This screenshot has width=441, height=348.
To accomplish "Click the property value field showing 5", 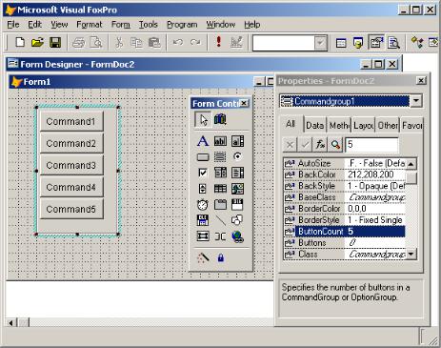I will [x=371, y=145].
